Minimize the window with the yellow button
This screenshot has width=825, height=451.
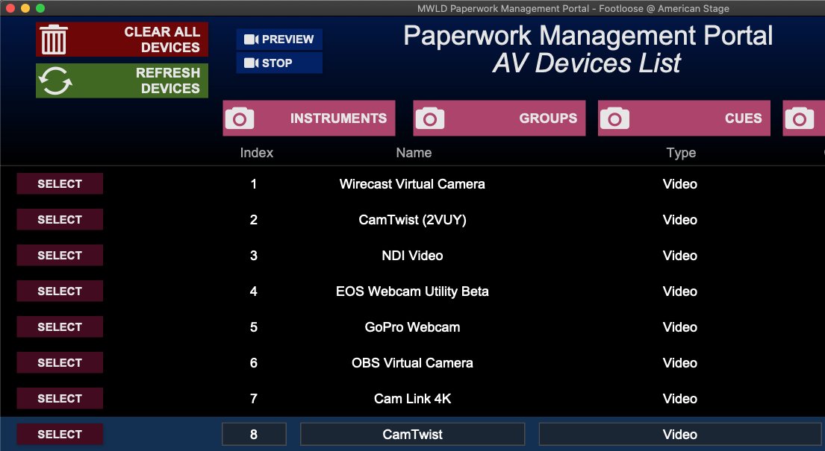(x=25, y=8)
